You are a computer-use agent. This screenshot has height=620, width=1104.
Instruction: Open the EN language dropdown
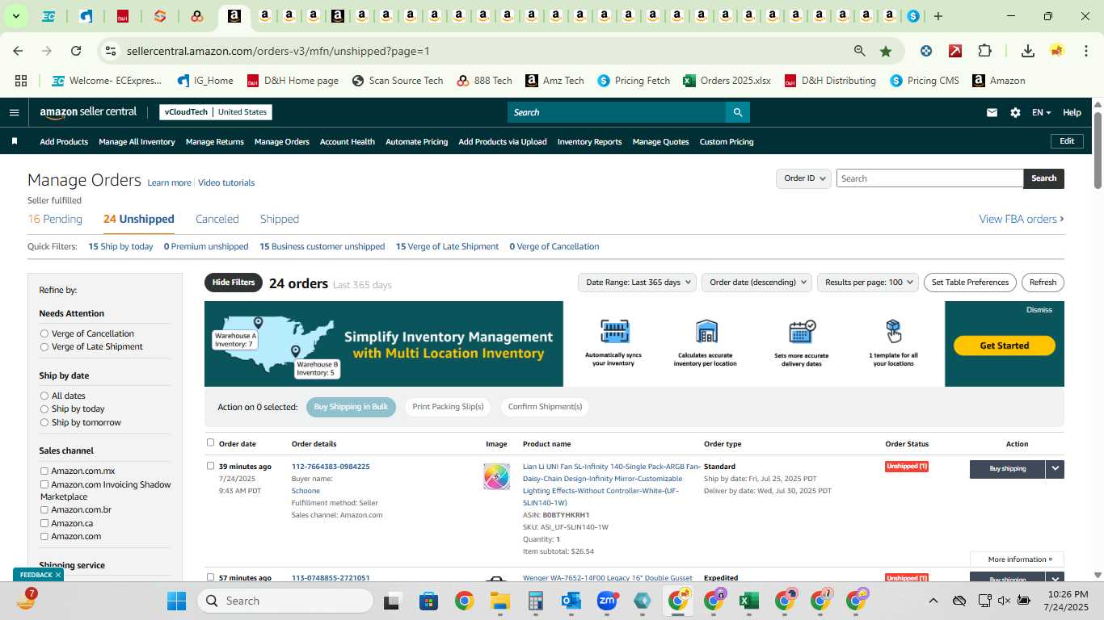(1041, 112)
